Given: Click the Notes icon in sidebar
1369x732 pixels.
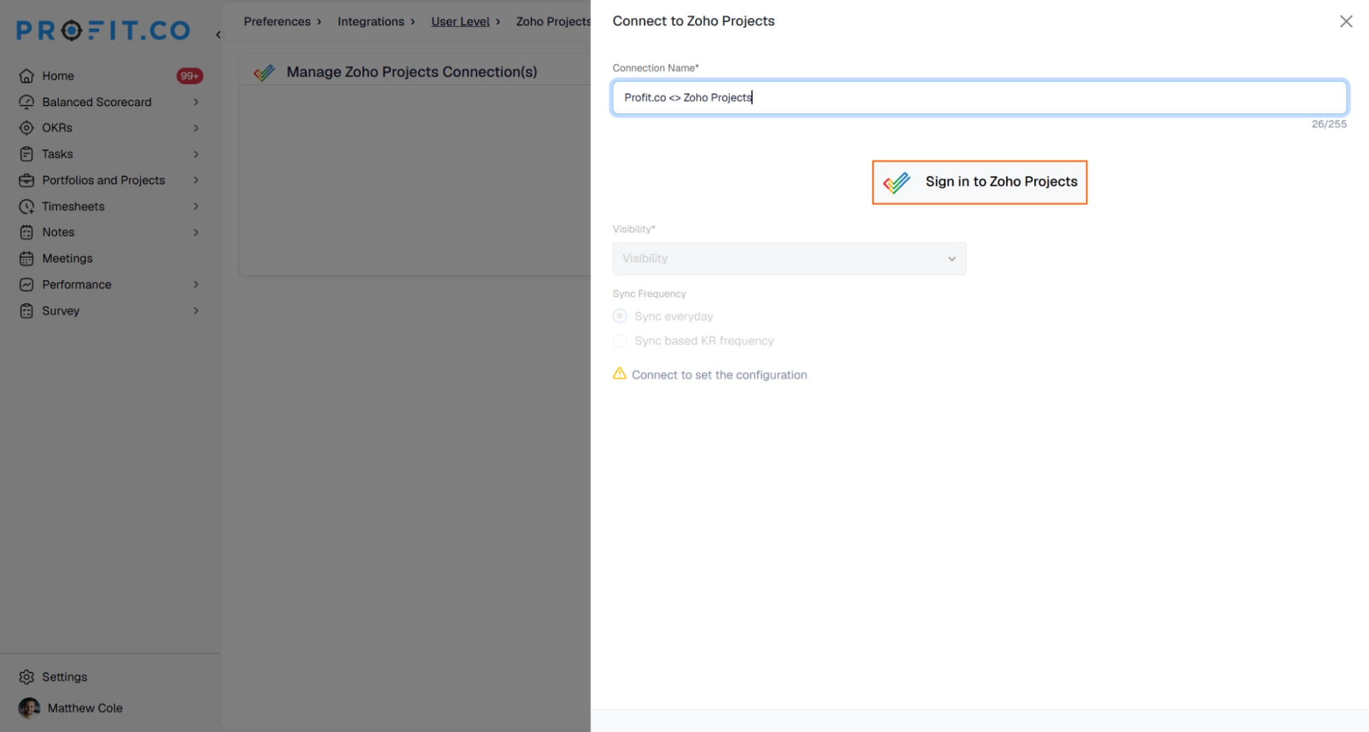Looking at the screenshot, I should [x=26, y=232].
